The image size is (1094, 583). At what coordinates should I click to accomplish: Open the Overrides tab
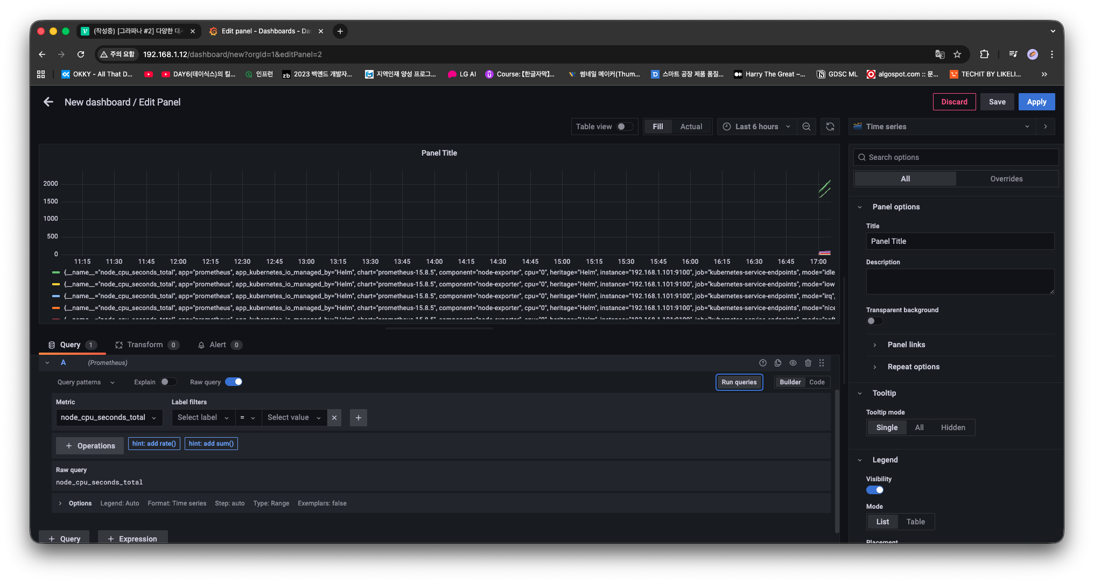pos(1006,179)
